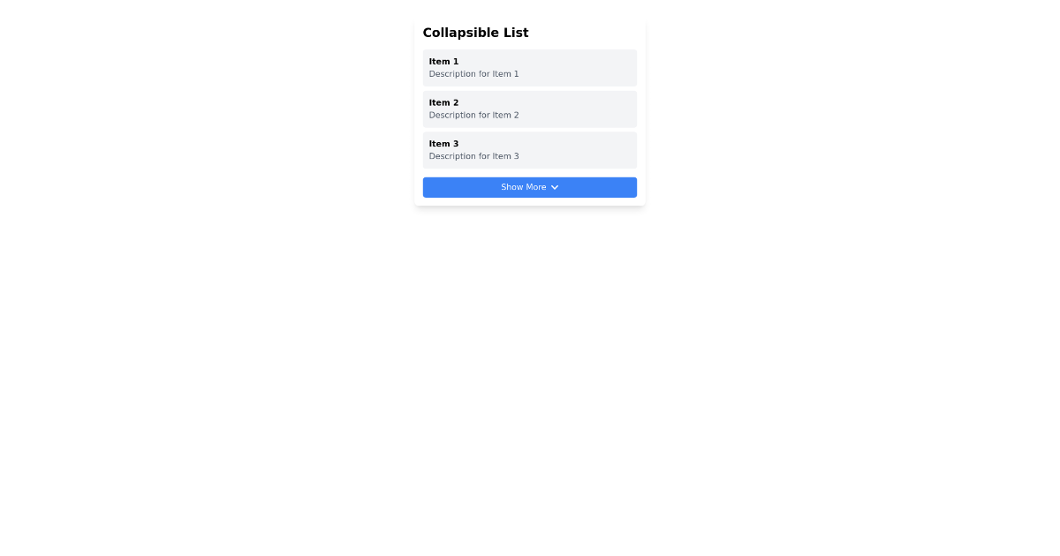Click the bold 'Item 1' label

pos(443,61)
